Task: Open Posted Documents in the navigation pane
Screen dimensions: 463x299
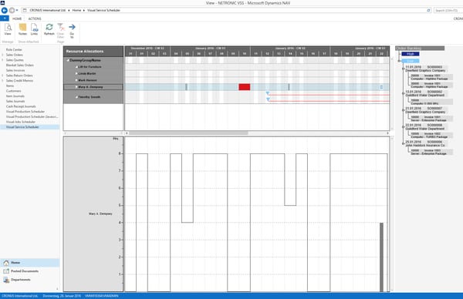Action: click(25, 271)
